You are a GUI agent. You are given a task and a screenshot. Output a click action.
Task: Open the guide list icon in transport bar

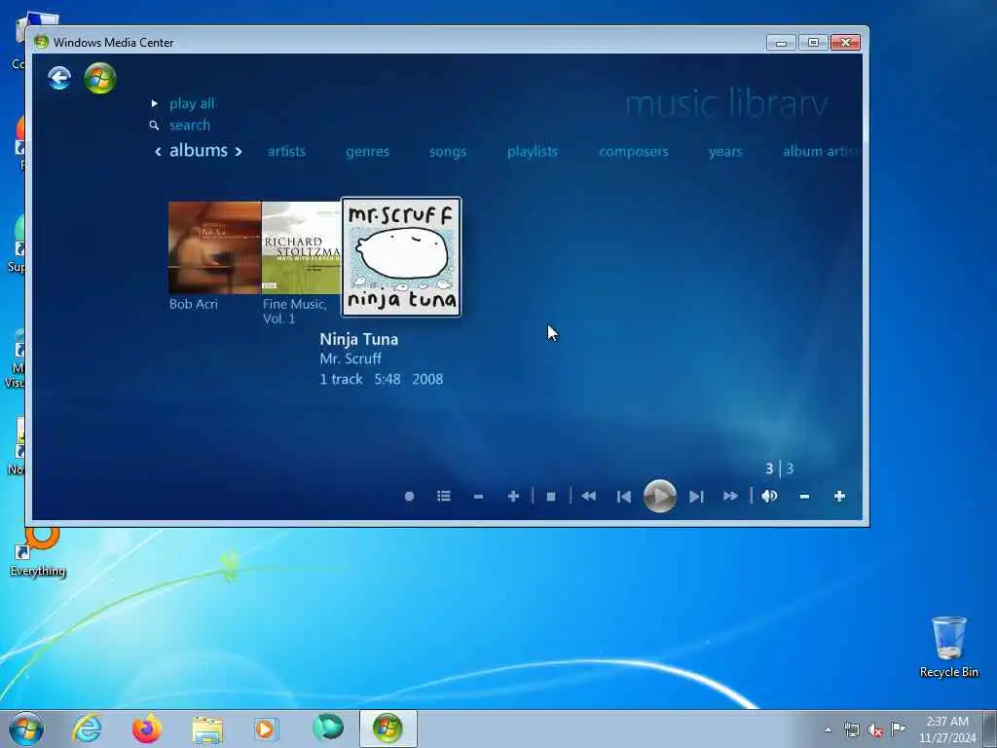[x=444, y=496]
